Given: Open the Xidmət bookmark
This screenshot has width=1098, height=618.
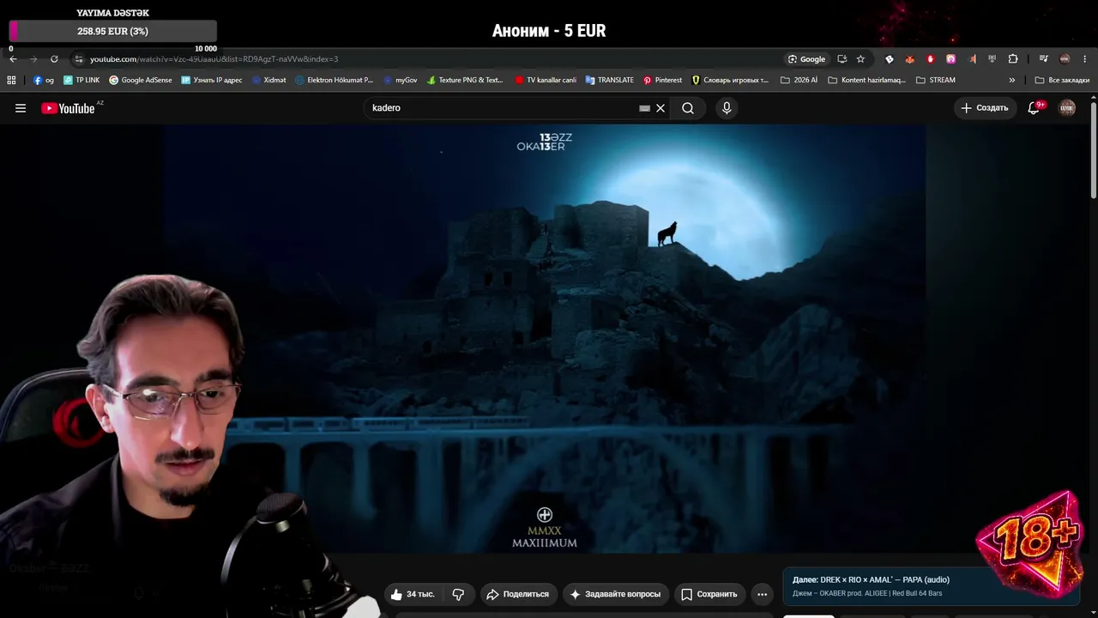Looking at the screenshot, I should [x=269, y=80].
